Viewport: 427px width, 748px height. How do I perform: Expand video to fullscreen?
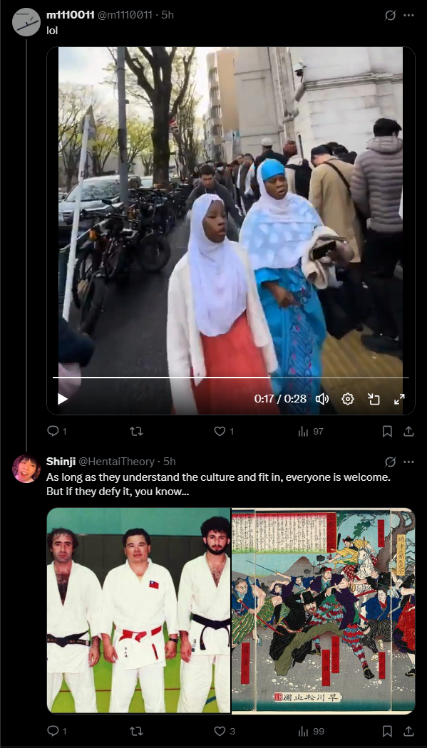click(x=399, y=399)
